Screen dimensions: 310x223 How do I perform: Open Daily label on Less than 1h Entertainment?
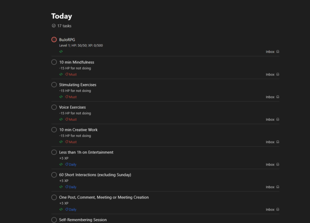[x=71, y=165]
